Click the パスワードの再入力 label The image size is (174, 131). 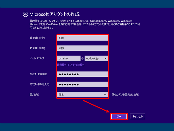tap(39, 84)
